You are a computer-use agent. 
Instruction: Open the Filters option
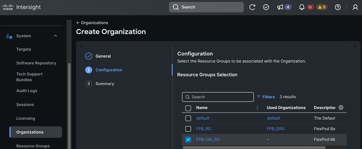click(266, 97)
